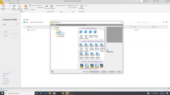Image resolution: width=170 pixels, height=95 pixels.
Task: Select the Weldment (ISO).iam template
Action: pyautogui.click(x=92, y=56)
